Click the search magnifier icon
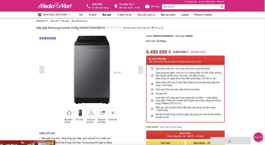This screenshot has width=265, height=145. 222,6
